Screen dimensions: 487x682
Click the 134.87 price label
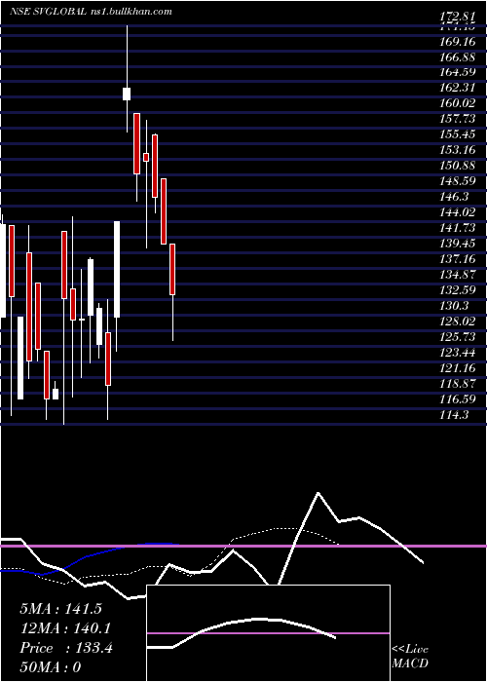tap(458, 275)
